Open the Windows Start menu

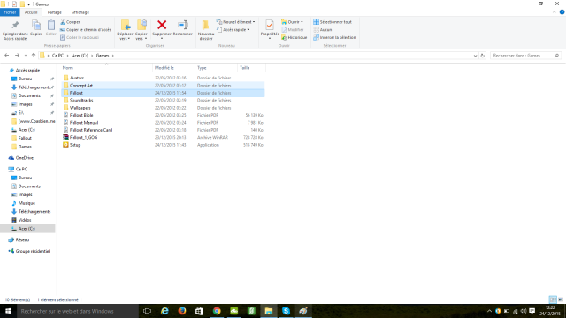[8, 311]
